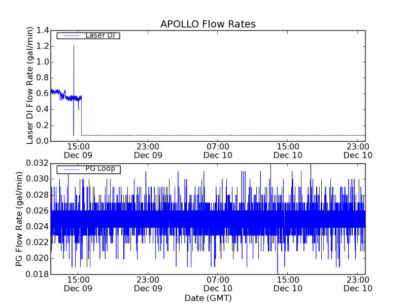The height and width of the screenshot is (305, 406).
Task: Select 15:00 Dec 09 tick under bottom plot
Action: point(78,284)
